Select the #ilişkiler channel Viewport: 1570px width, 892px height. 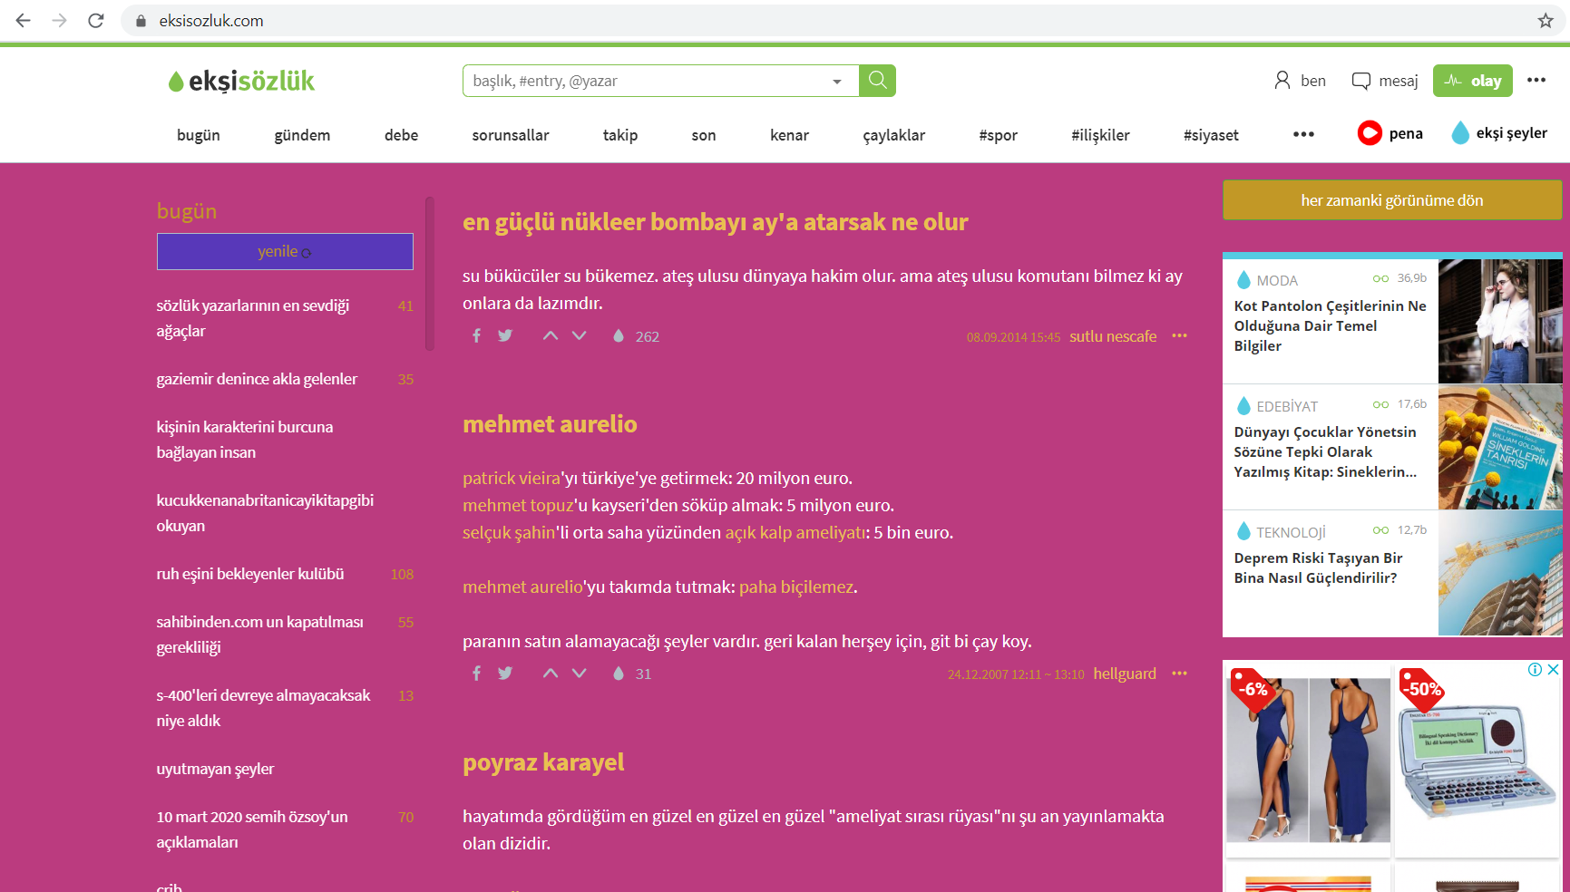1100,135
